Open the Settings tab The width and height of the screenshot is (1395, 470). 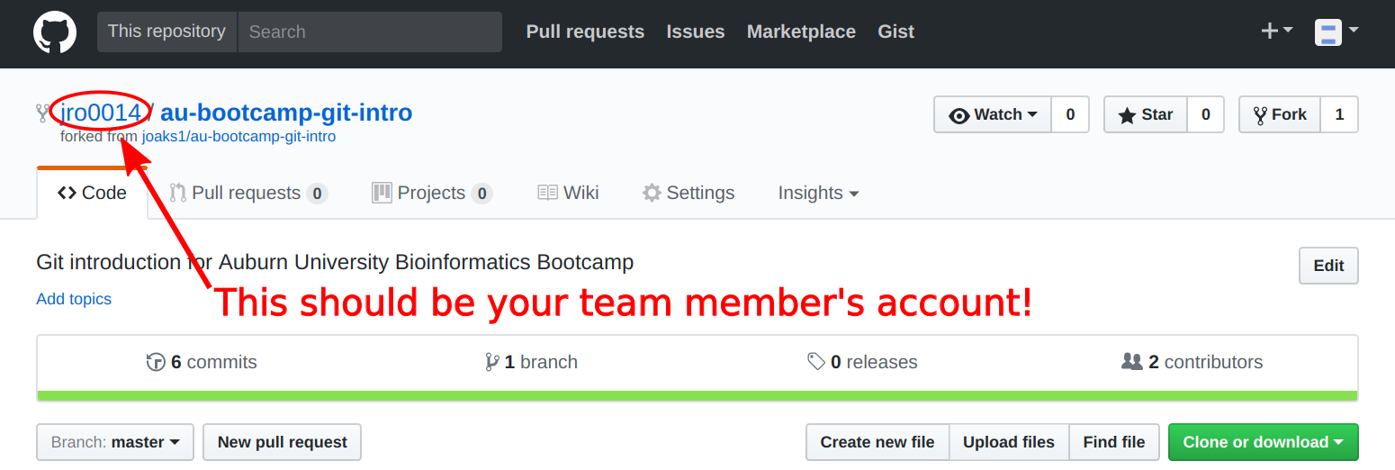point(688,193)
